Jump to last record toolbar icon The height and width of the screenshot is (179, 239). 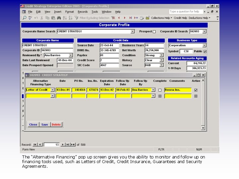(x=130, y=18)
